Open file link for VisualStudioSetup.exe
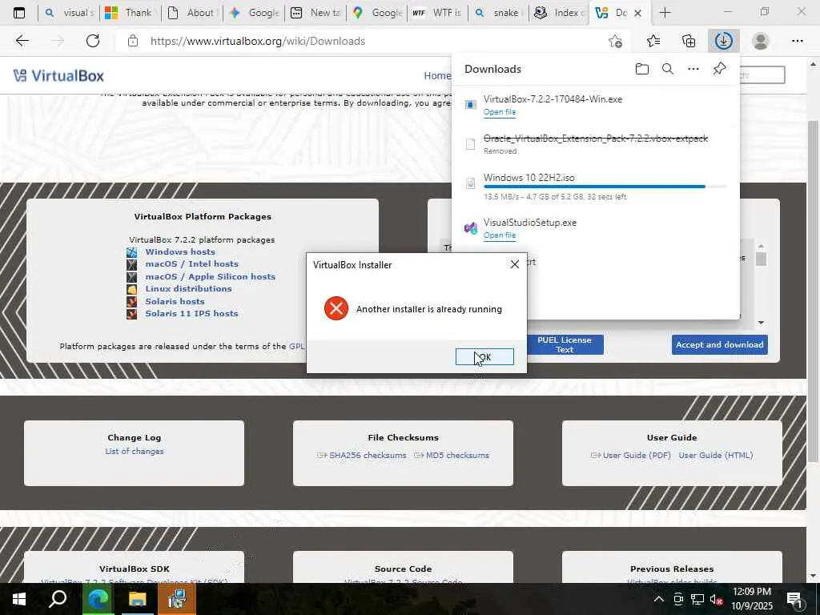This screenshot has height=615, width=820. (x=500, y=235)
